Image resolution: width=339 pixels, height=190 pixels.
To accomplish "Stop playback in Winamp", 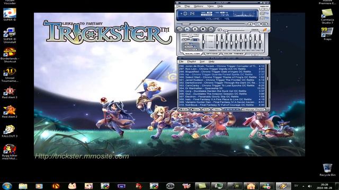I will coord(203,29).
